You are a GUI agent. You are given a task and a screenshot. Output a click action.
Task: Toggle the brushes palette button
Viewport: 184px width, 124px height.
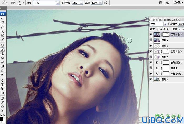tap(161, 3)
